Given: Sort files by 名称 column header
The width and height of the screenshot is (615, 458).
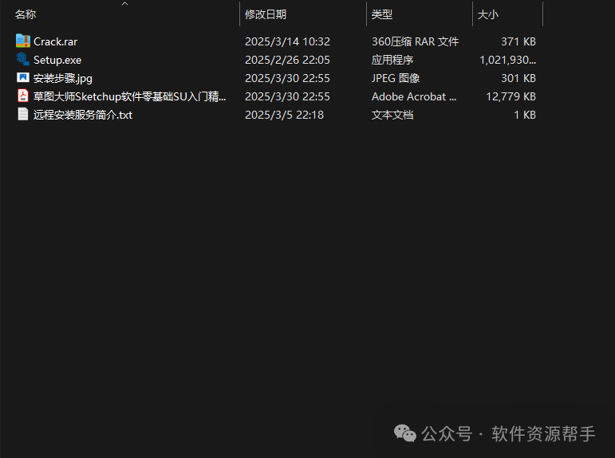Looking at the screenshot, I should pyautogui.click(x=26, y=14).
